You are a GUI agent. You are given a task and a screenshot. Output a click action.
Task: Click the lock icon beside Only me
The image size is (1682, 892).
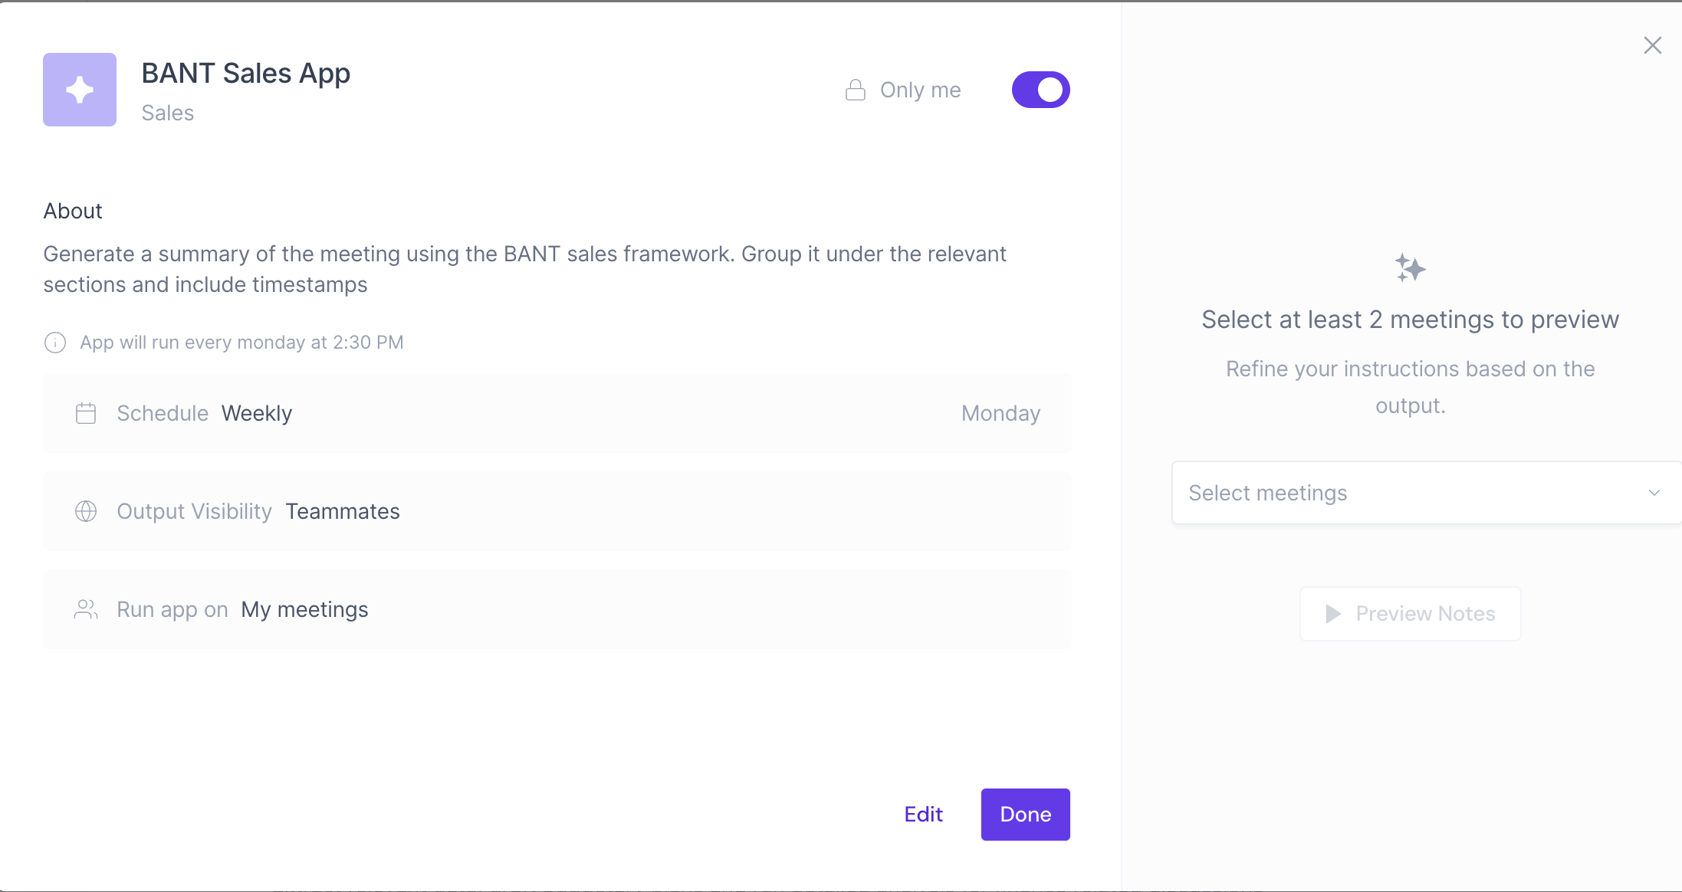(856, 90)
